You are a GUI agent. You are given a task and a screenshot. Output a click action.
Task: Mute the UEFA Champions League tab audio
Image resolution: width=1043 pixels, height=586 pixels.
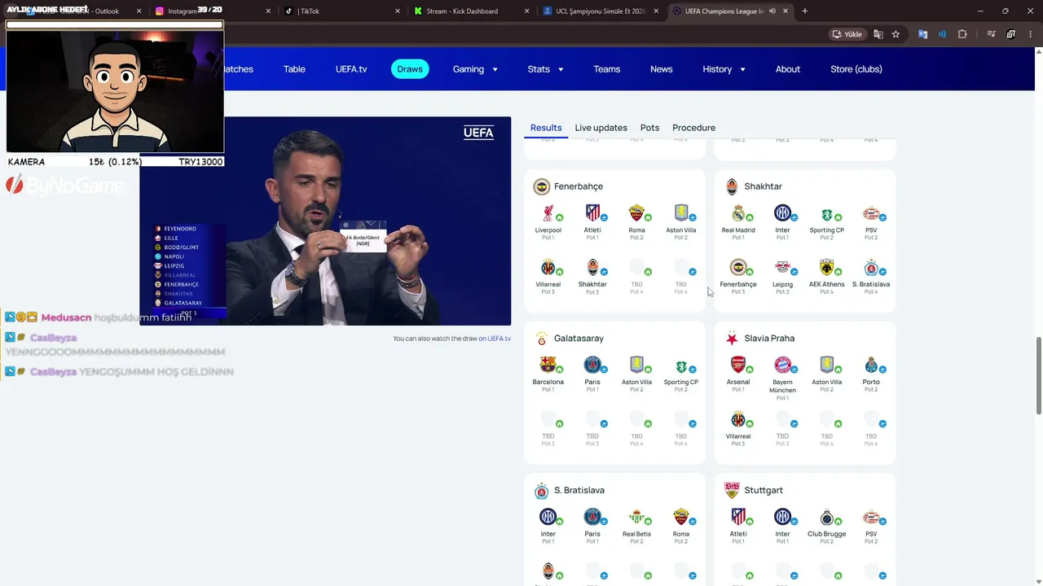(x=772, y=11)
